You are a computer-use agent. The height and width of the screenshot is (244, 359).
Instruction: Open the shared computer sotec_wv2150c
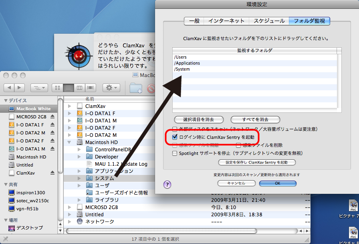pos(28,201)
